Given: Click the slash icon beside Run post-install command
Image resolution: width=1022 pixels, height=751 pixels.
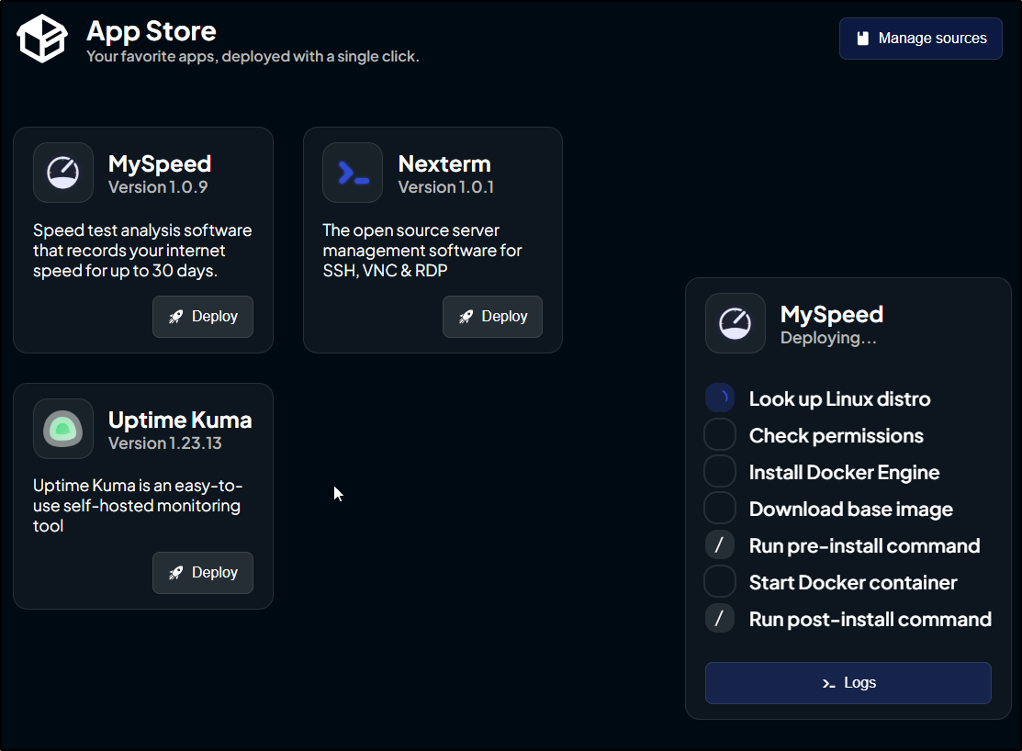Looking at the screenshot, I should coord(720,618).
